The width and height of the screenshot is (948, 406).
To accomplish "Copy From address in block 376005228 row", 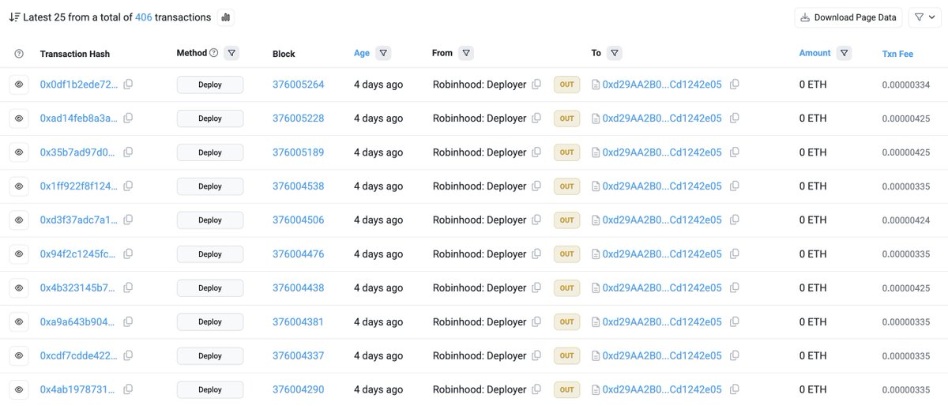I will click(536, 118).
